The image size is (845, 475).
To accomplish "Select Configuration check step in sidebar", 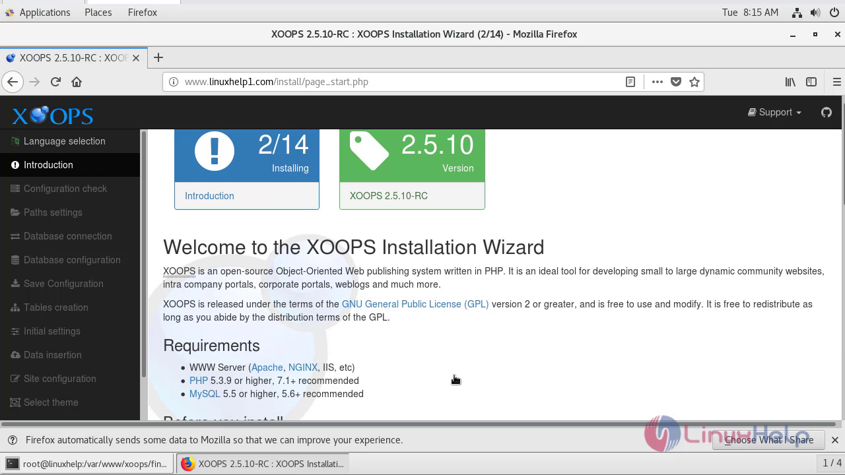I will (x=70, y=189).
